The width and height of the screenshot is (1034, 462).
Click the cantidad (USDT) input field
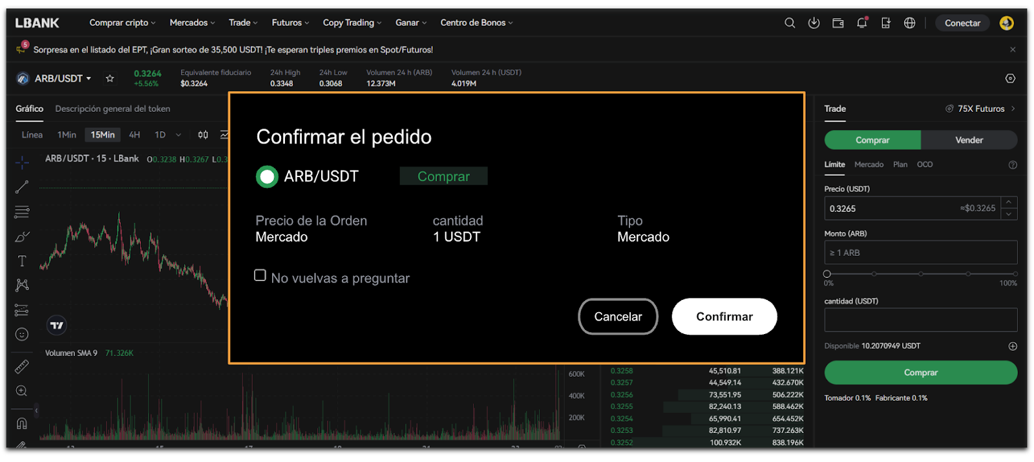[x=921, y=320]
